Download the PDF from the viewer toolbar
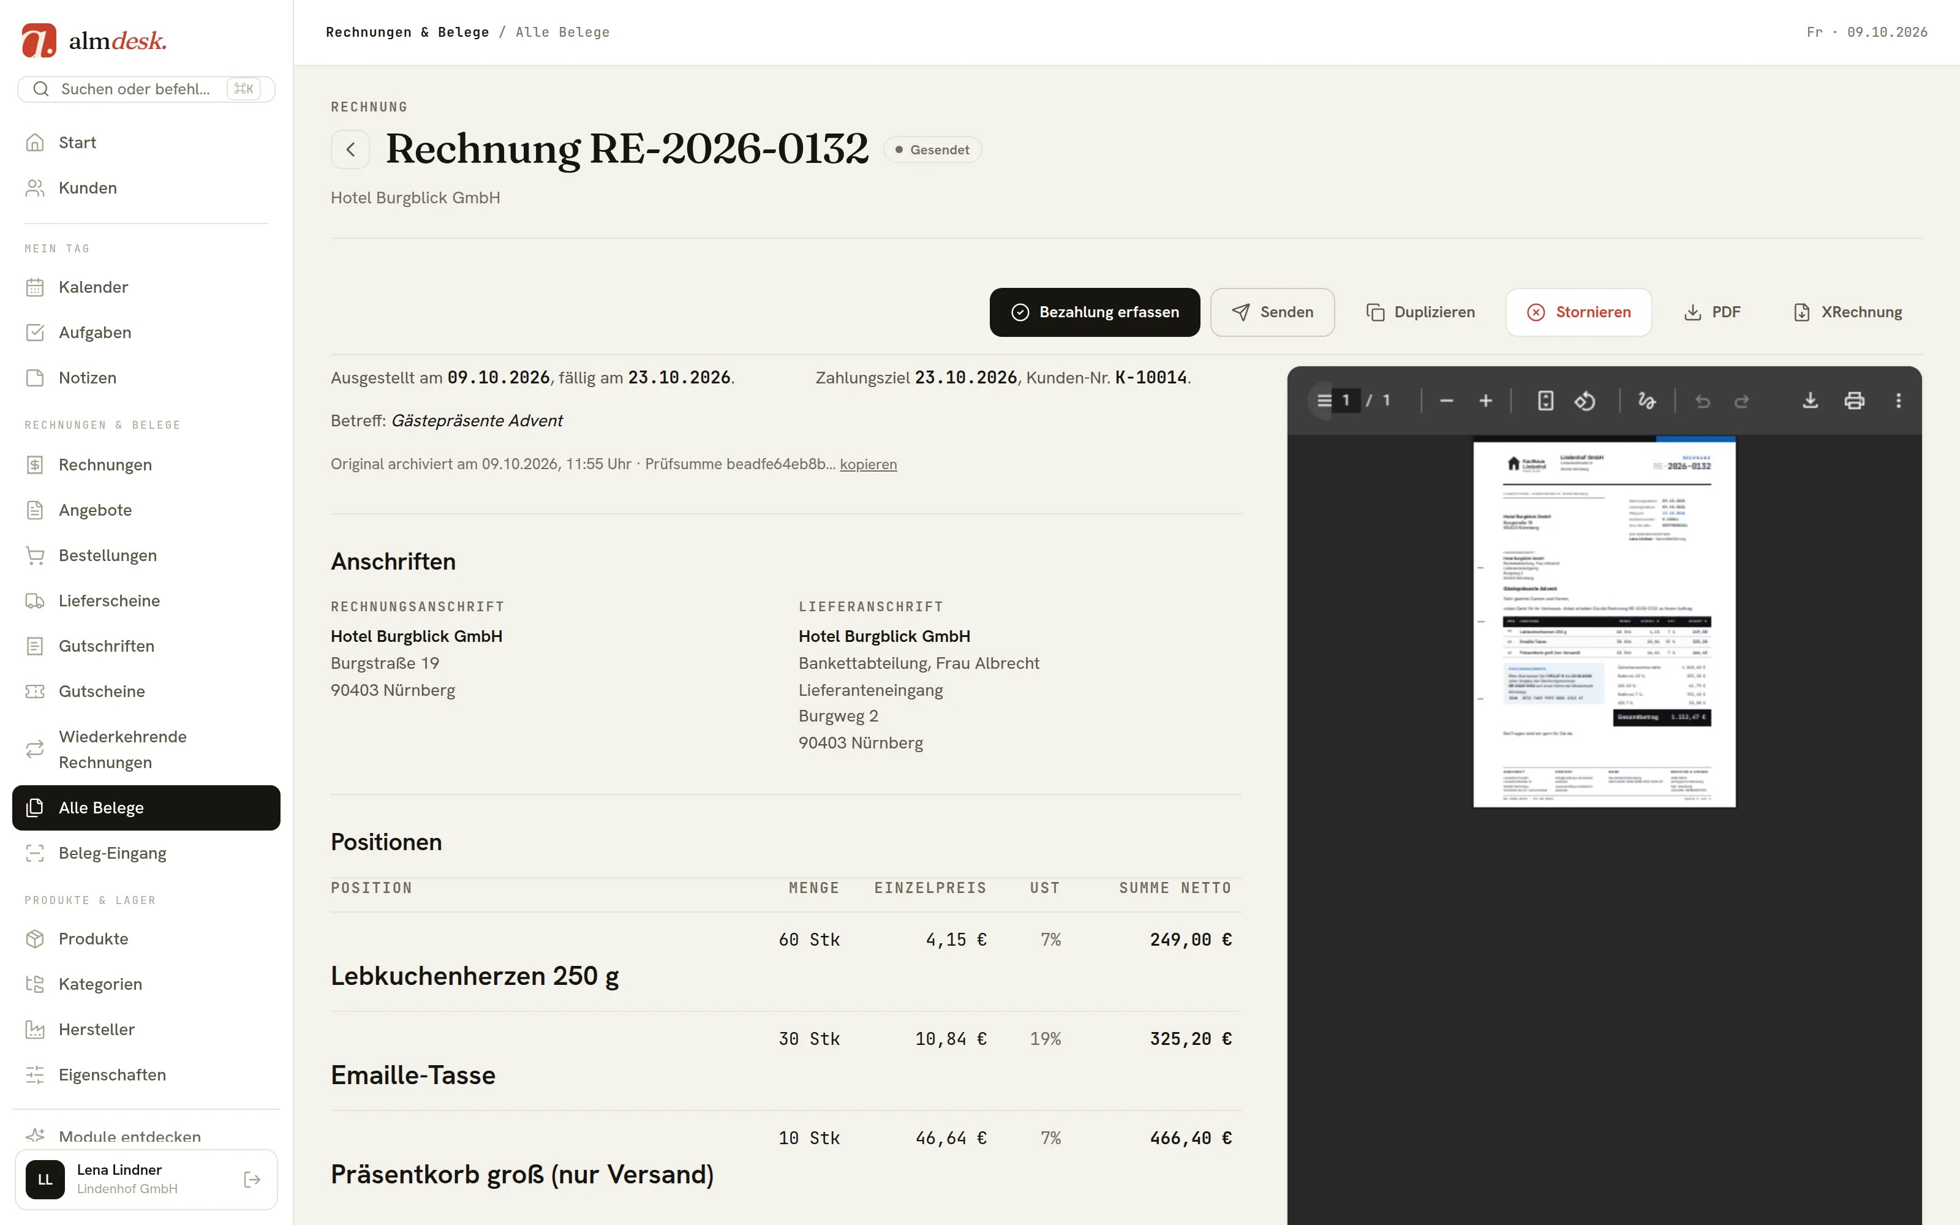1960x1225 pixels. [1810, 400]
